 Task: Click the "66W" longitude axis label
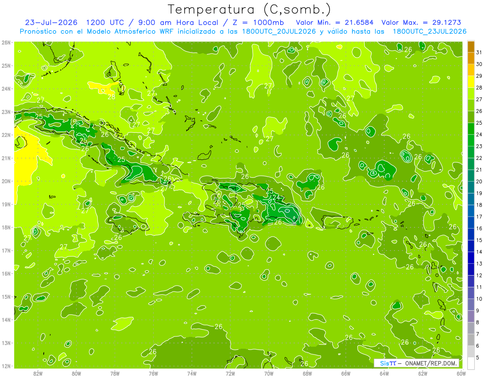point(345,373)
